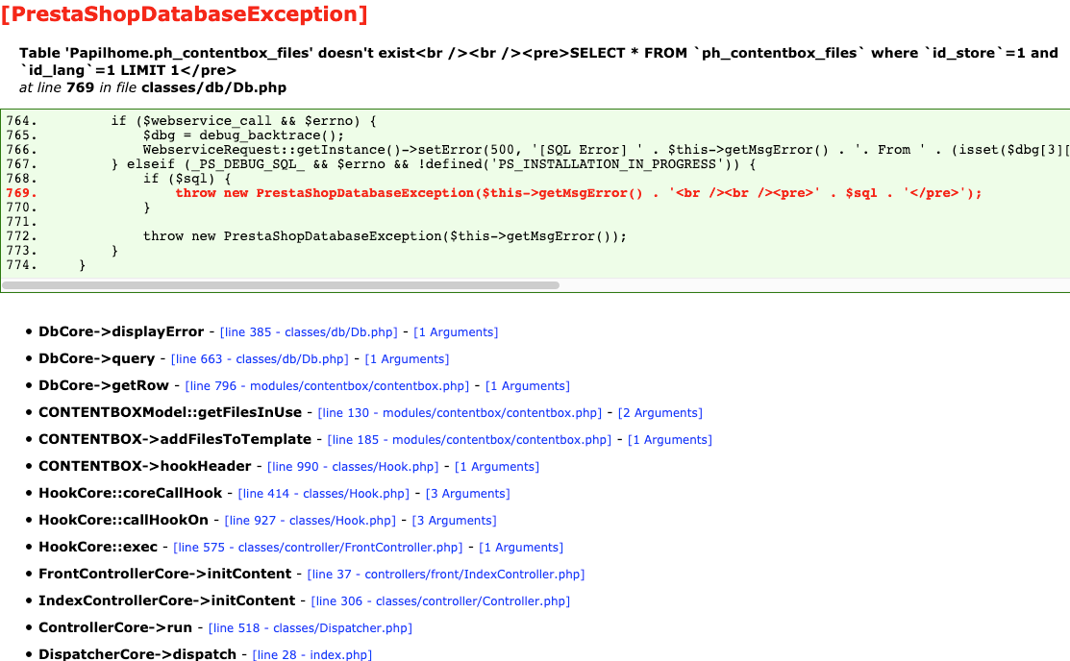1070x661 pixels.
Task: Show the 2 Arguments link for getFilesInUse
Action: click(659, 413)
